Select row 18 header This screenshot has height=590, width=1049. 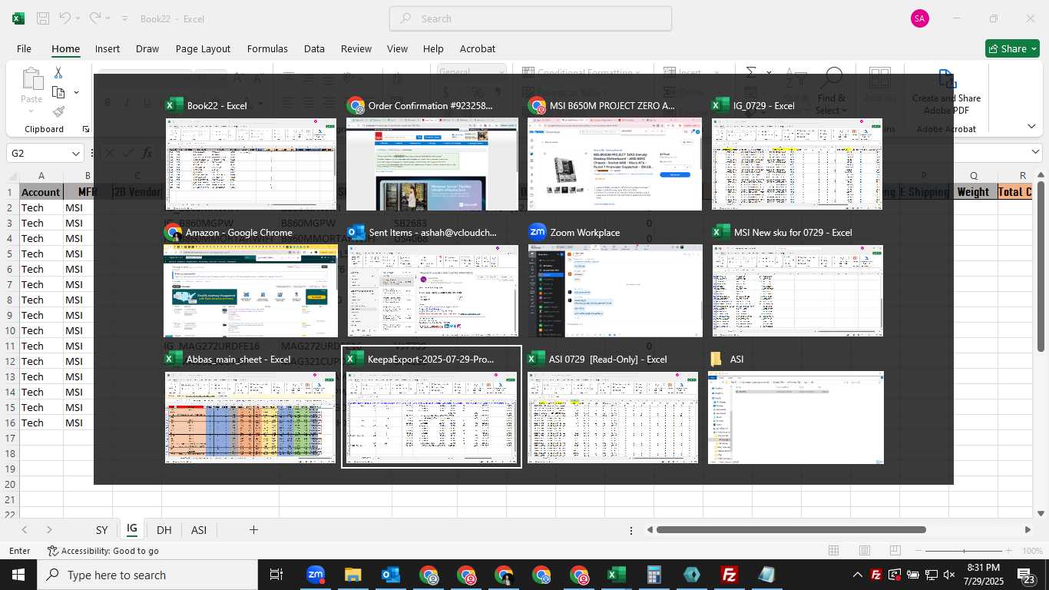point(10,453)
